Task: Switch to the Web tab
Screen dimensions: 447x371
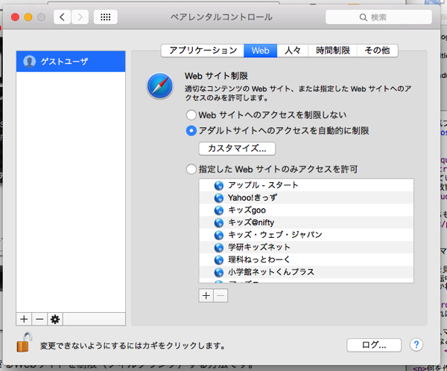Action: 260,51
